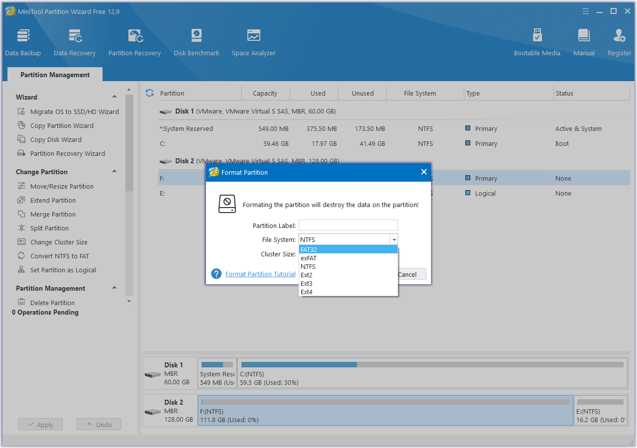The image size is (637, 448).
Task: Open the Format Partition Tutorial link
Action: [x=260, y=274]
